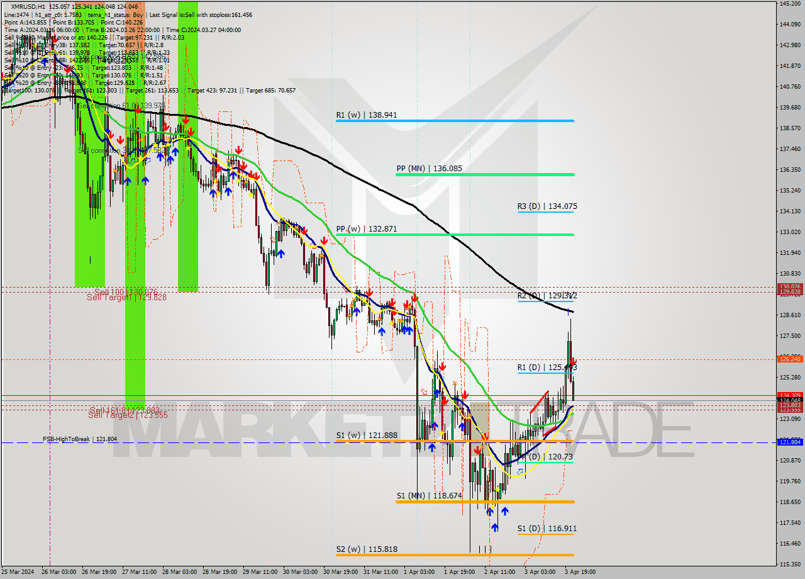The height and width of the screenshot is (579, 805).
Task: Click the '3 Apr 03:00' time label
Action: [x=540, y=573]
